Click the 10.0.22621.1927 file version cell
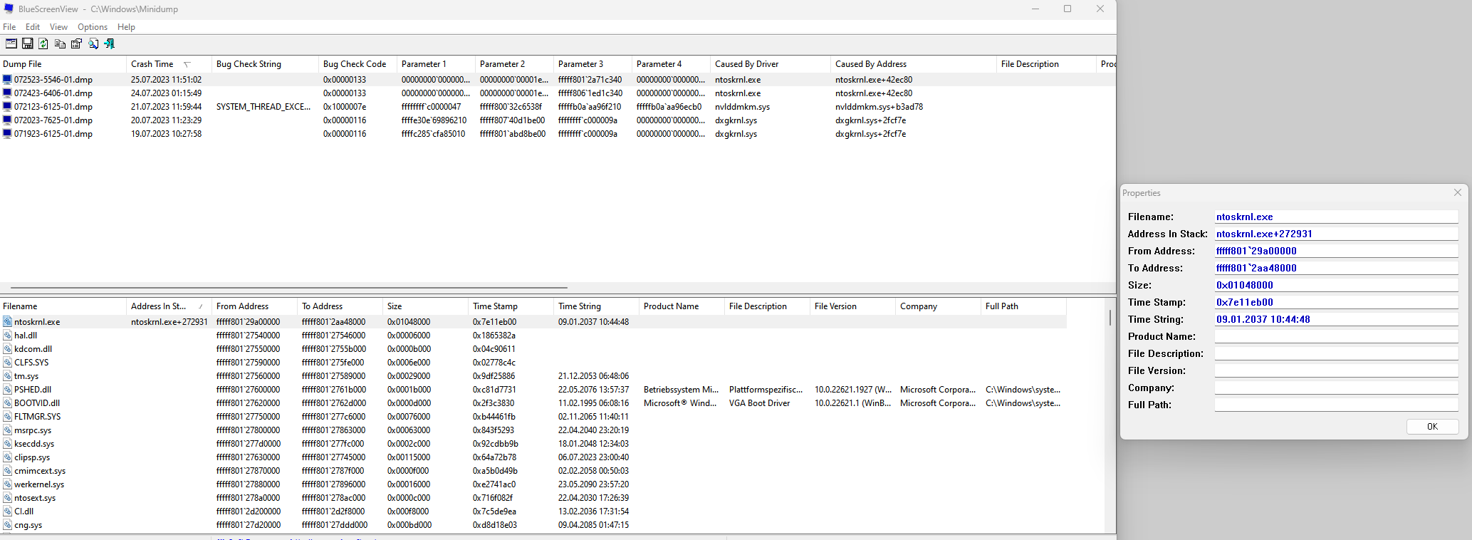The height and width of the screenshot is (540, 1472). (x=852, y=390)
